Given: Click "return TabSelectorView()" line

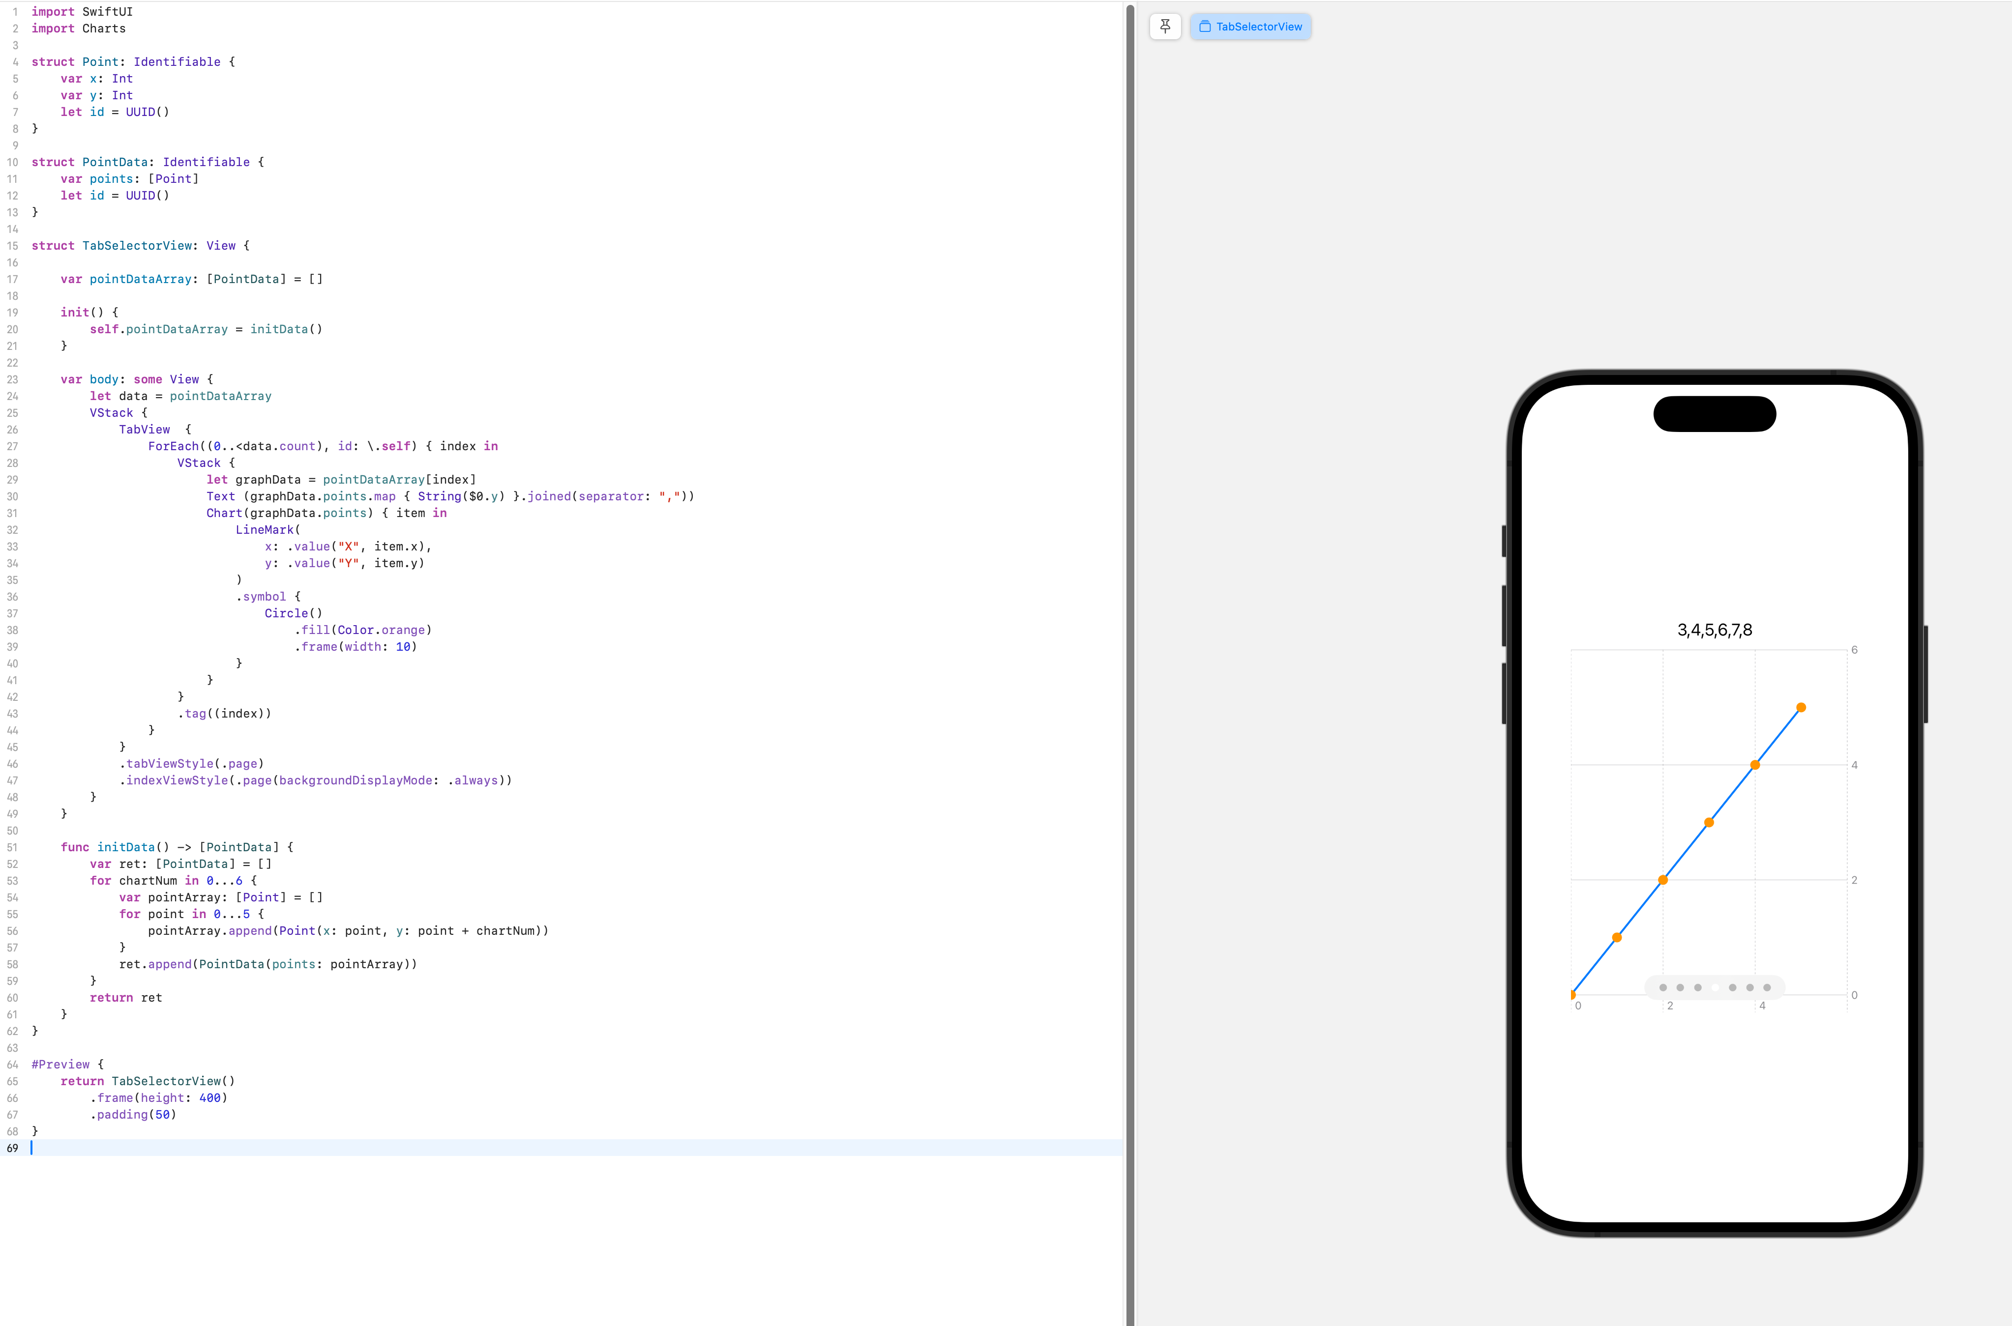Looking at the screenshot, I should coord(148,1082).
